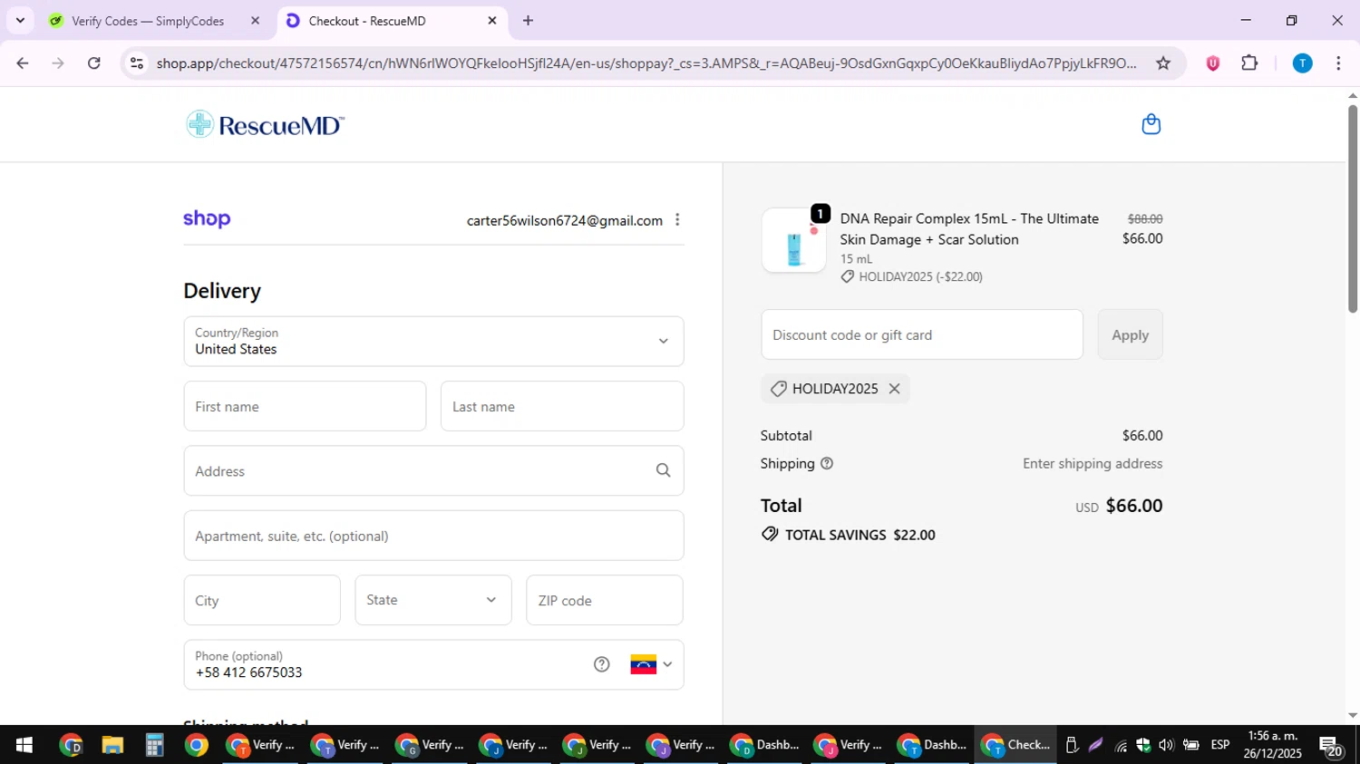Open the phone country flag dropdown
The height and width of the screenshot is (764, 1360).
(x=652, y=664)
